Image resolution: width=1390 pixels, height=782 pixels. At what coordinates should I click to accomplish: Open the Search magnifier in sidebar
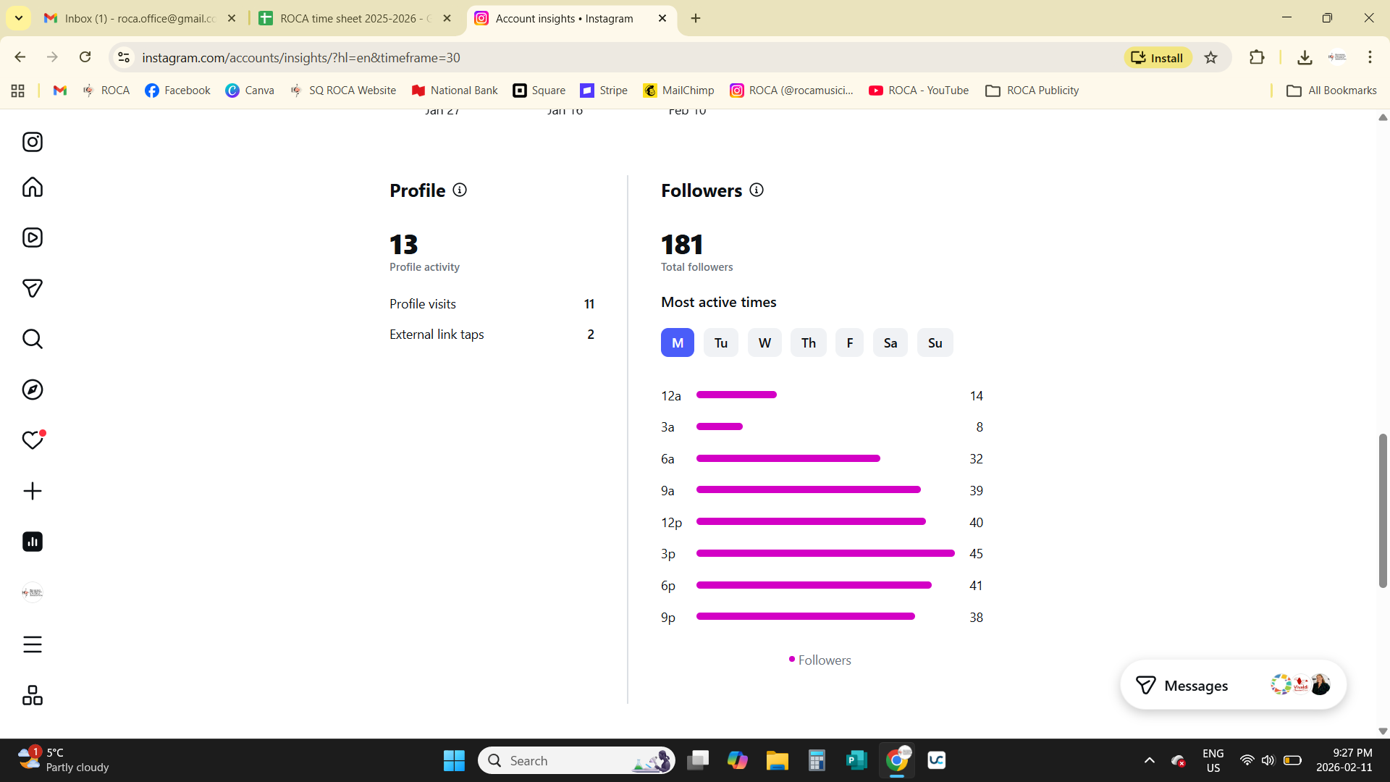[33, 339]
